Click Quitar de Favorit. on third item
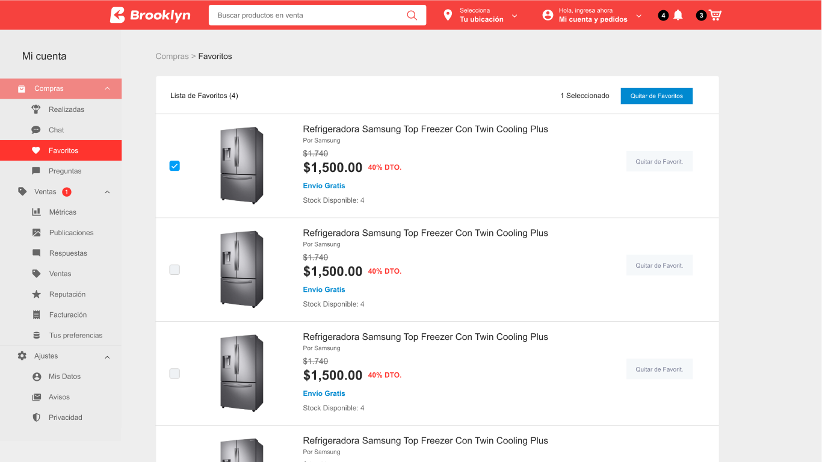The width and height of the screenshot is (822, 462). click(660, 369)
